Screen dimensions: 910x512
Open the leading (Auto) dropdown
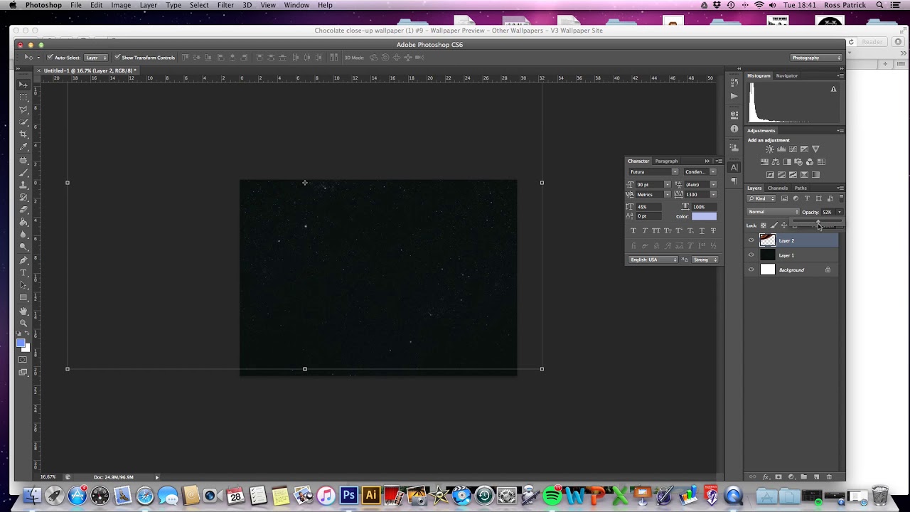[x=713, y=184]
